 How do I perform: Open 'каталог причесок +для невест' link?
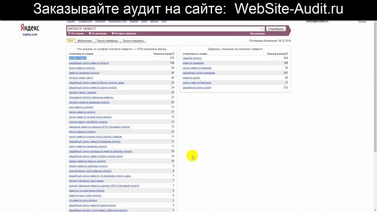coord(87,181)
